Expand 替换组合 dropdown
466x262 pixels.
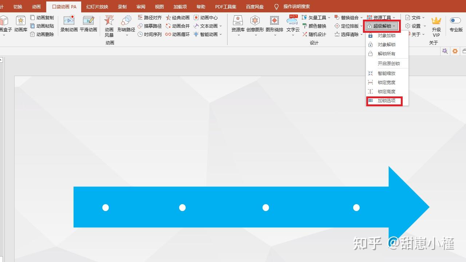click(362, 17)
